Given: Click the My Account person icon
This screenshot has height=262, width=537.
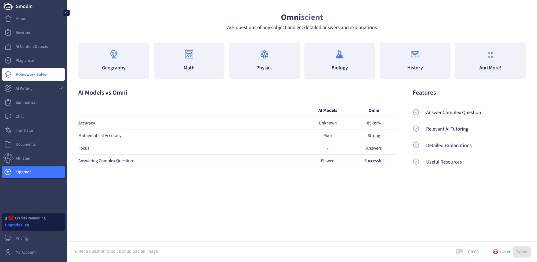Looking at the screenshot, I should point(8,252).
